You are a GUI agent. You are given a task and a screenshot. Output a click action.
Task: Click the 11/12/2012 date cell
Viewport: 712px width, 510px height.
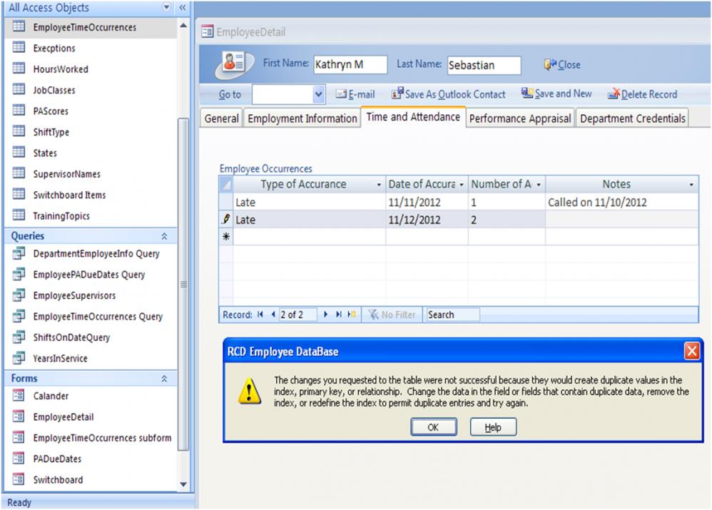[x=427, y=220]
